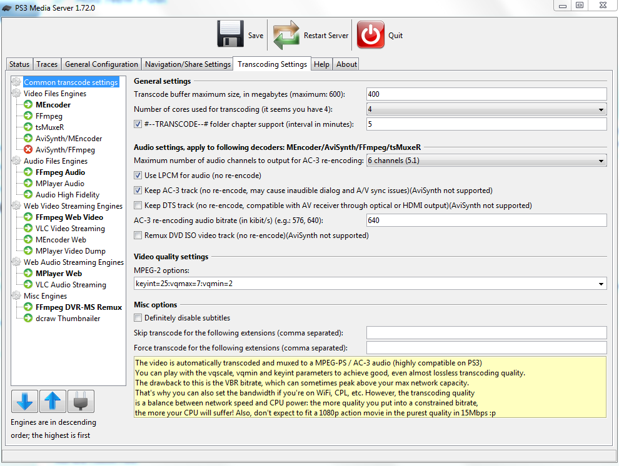The image size is (619, 466).
Task: Open the Navigation/Share Settings tab
Action: 188,64
